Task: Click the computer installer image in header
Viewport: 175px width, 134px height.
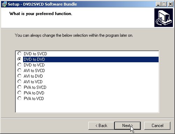Action: coord(163,17)
